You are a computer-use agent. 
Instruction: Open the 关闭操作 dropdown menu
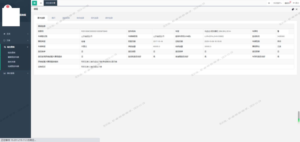pos(277,3)
